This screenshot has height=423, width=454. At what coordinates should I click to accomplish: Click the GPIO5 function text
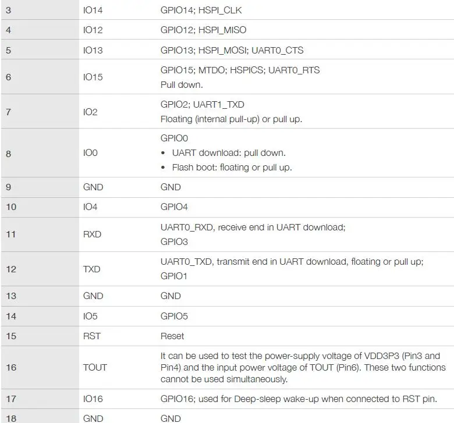(x=174, y=316)
